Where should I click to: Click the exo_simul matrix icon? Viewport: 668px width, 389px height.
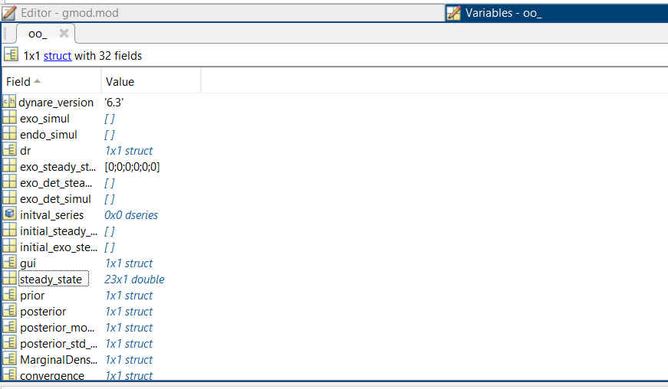(x=9, y=118)
